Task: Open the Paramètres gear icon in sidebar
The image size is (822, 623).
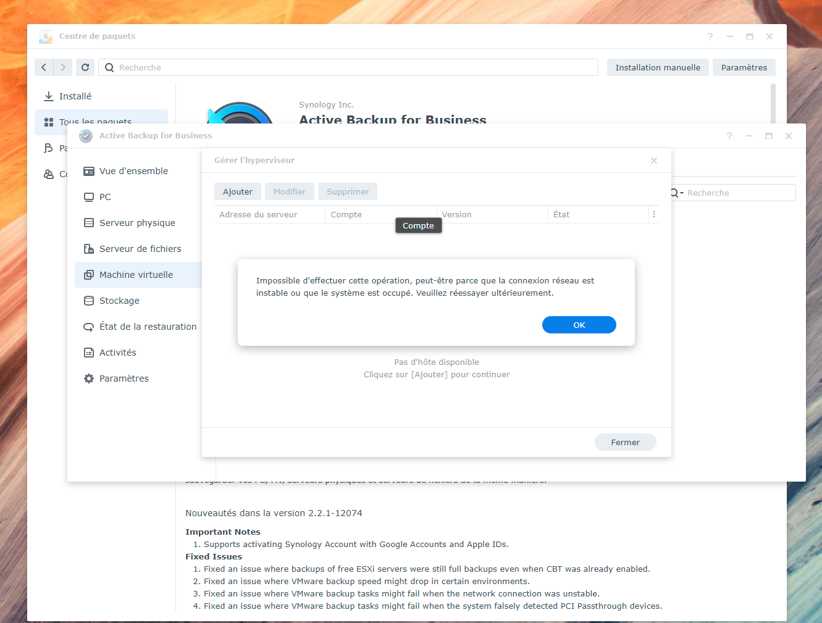Action: [89, 378]
